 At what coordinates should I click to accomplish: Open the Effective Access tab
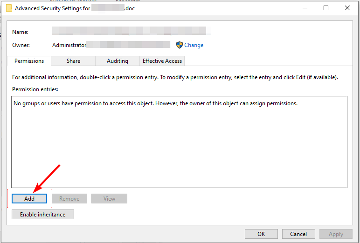click(x=162, y=61)
